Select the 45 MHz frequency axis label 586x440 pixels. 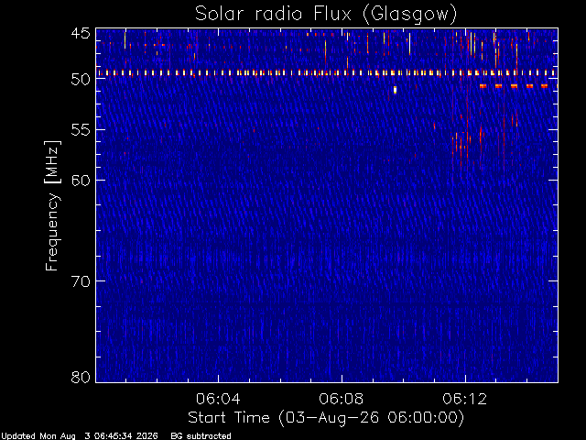pyautogui.click(x=81, y=34)
